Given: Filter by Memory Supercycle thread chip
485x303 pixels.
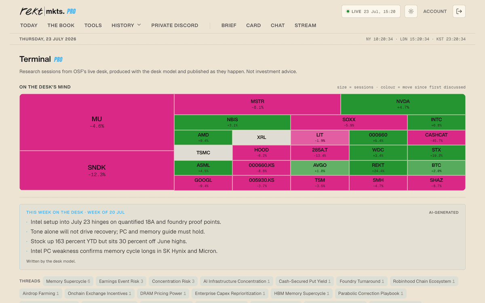Looking at the screenshot, I should click(x=68, y=281).
